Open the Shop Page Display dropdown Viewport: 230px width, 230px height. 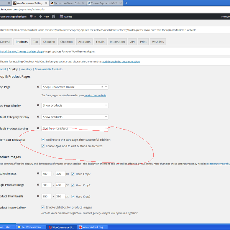(x=75, y=105)
